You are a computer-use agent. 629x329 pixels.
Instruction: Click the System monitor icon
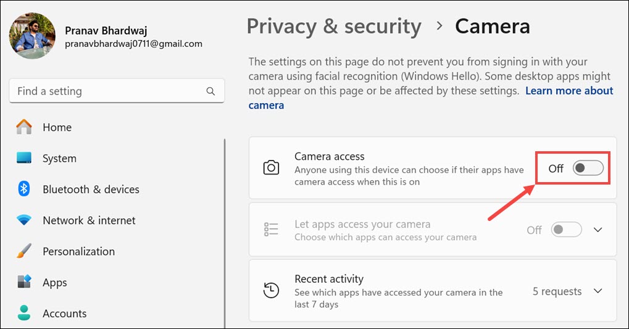(24, 158)
